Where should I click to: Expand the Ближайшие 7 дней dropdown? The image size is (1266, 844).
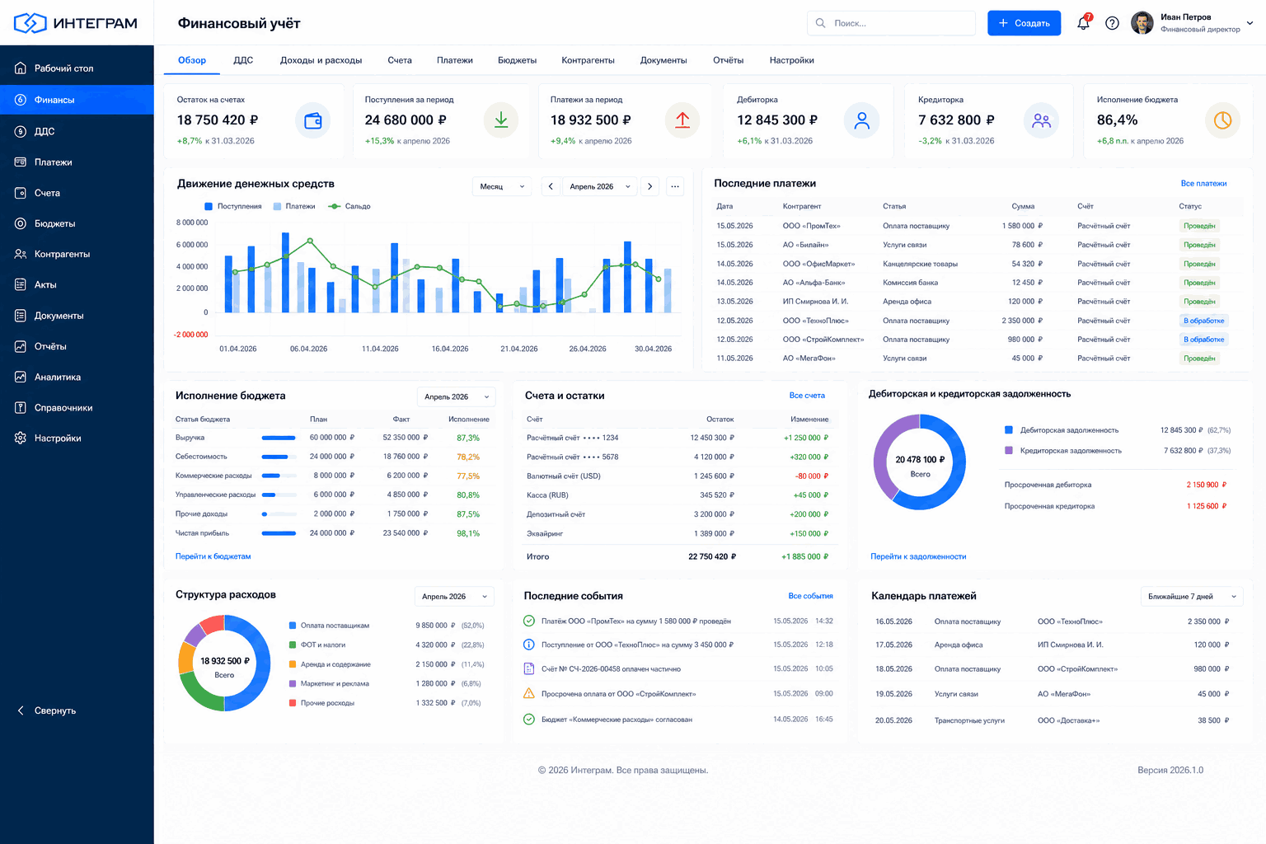tap(1192, 596)
